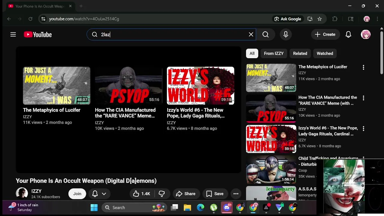The image size is (384, 216).
Task: Join the IZZY channel membership
Action: pyautogui.click(x=77, y=194)
